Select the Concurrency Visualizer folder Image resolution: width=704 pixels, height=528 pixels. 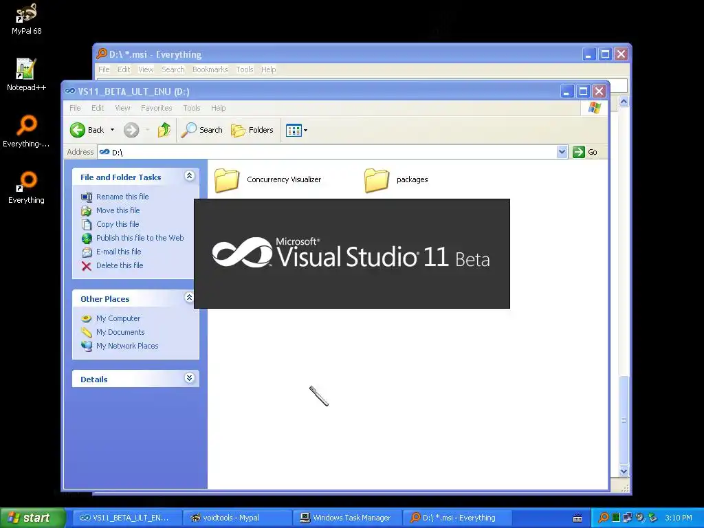coord(267,179)
